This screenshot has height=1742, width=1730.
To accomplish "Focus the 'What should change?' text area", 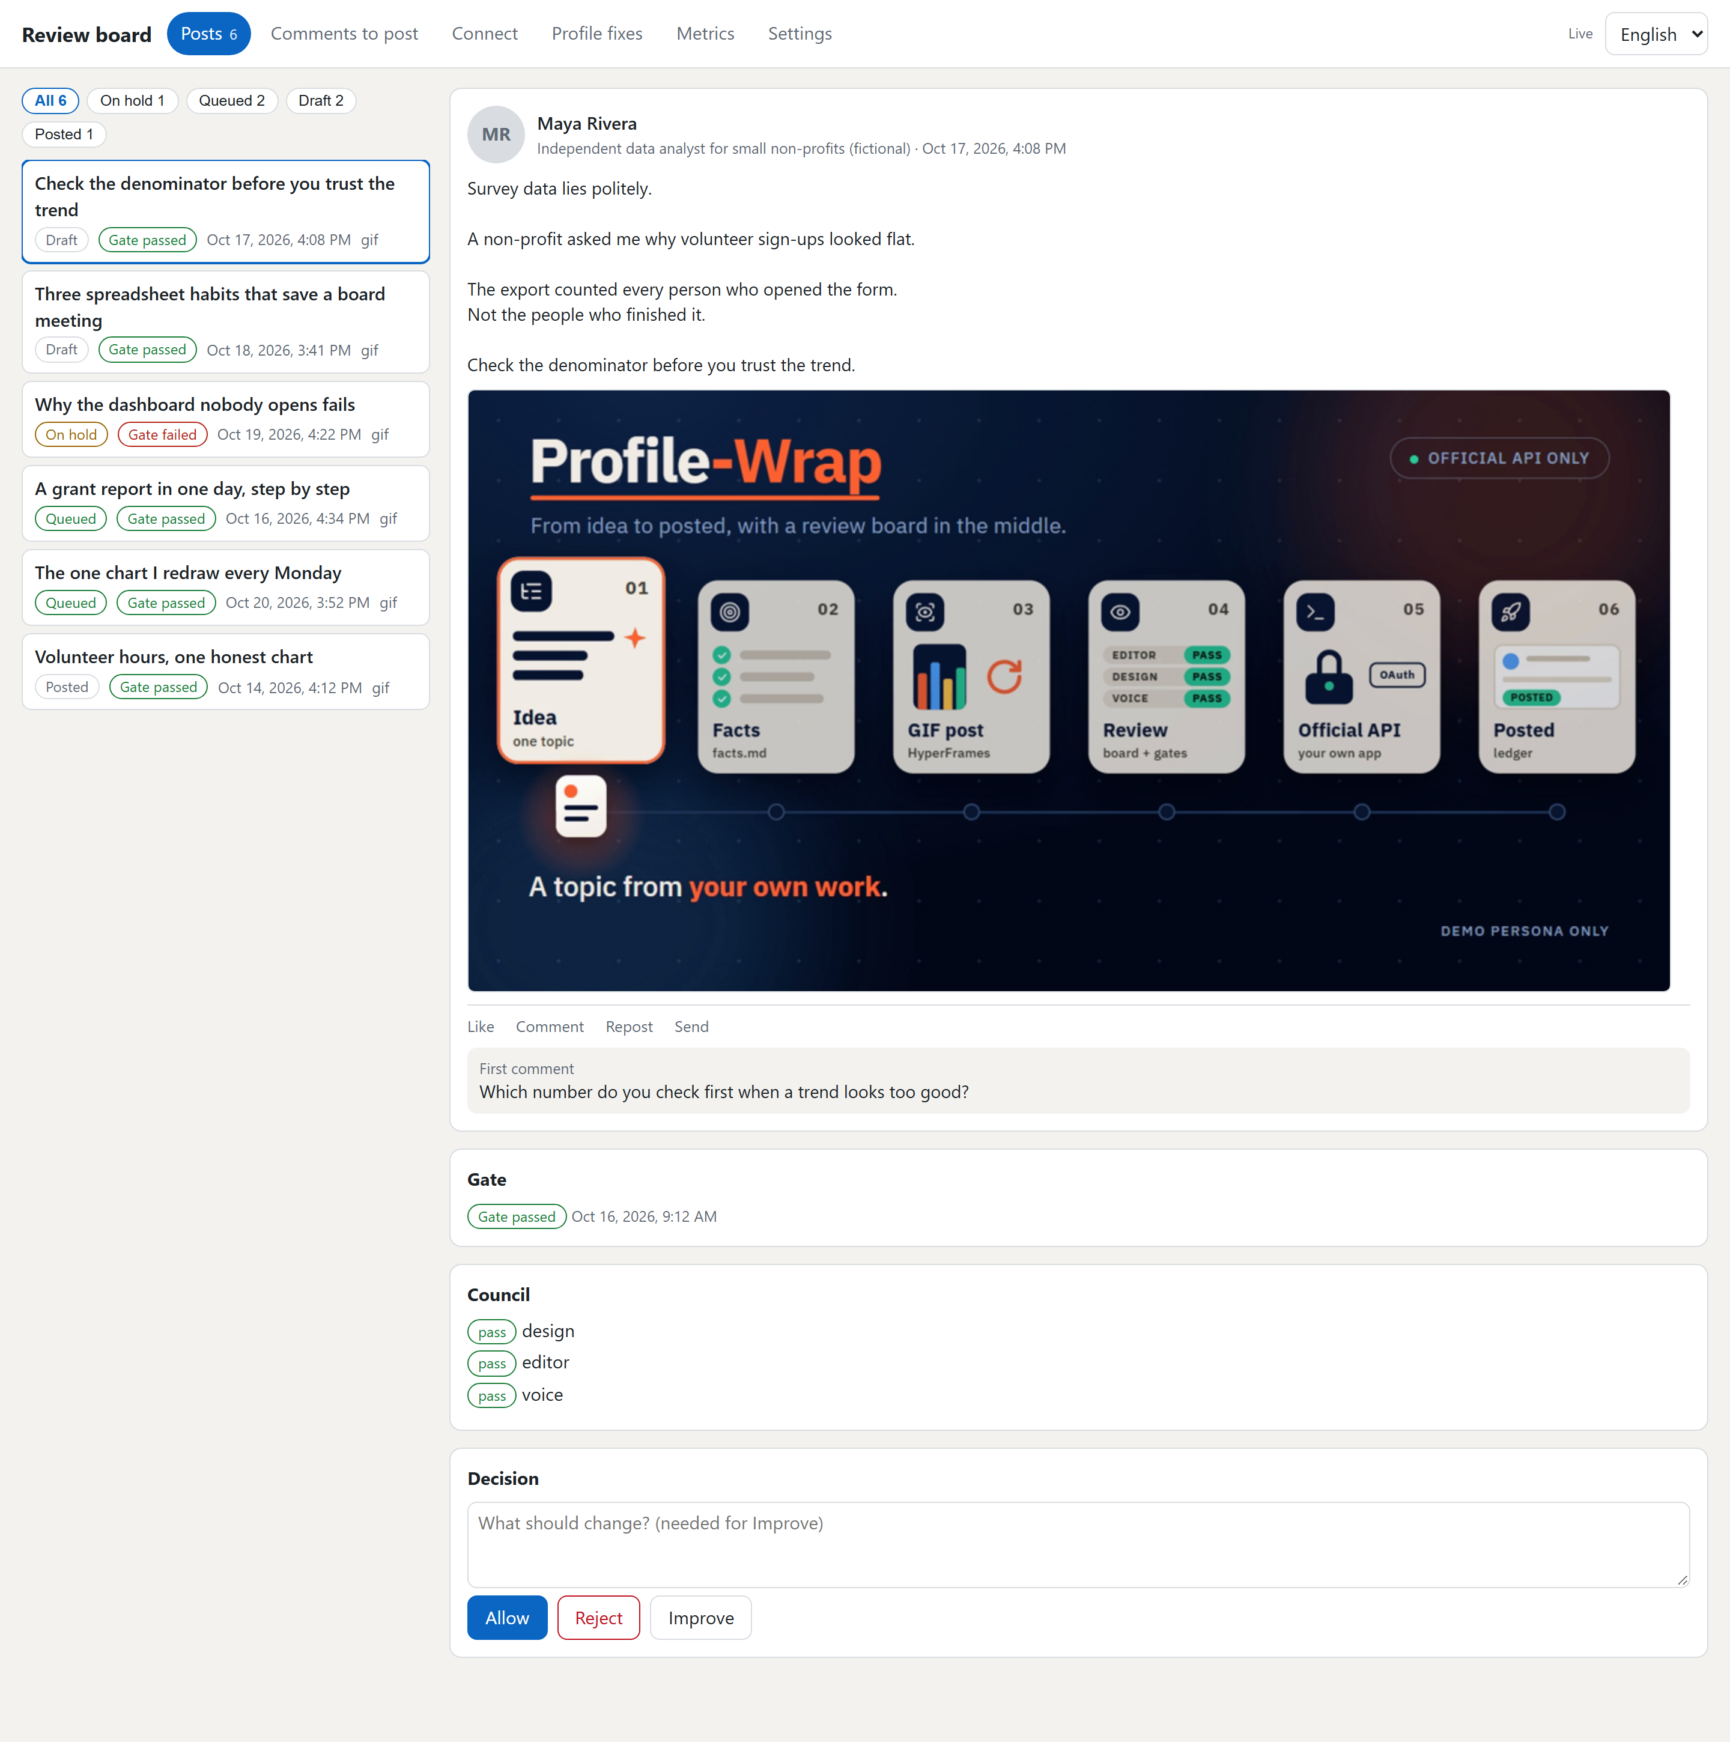I will coord(1078,1544).
